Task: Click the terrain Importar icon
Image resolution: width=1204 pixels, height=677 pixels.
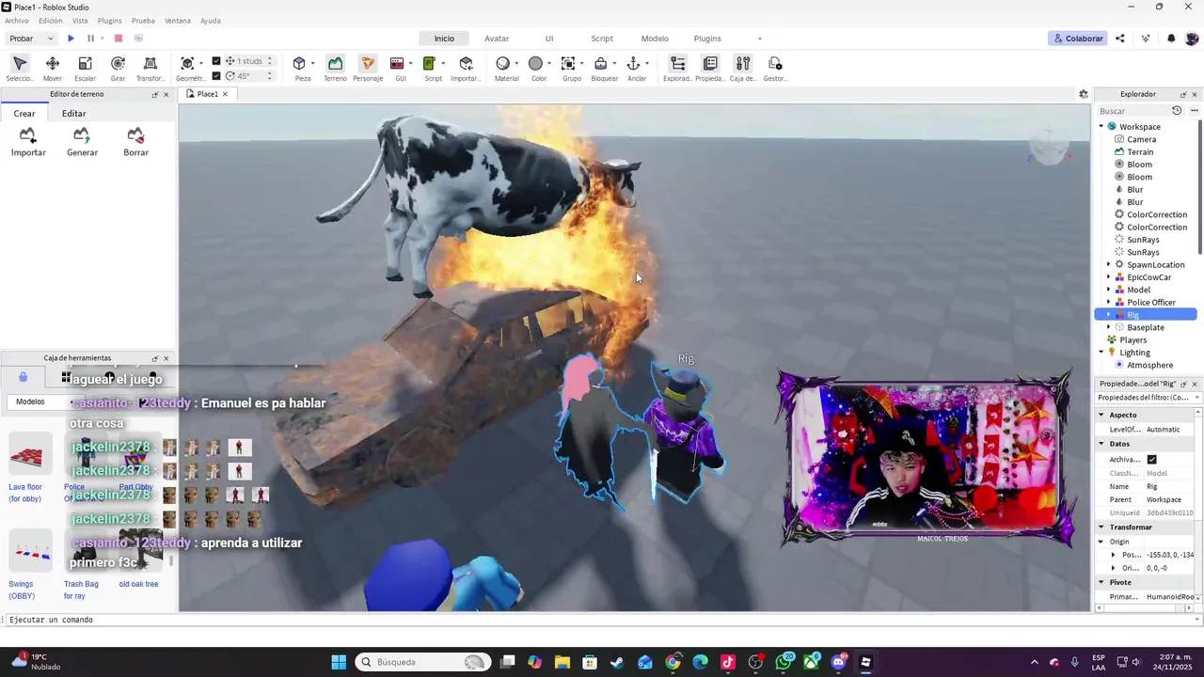Action: pos(27,135)
